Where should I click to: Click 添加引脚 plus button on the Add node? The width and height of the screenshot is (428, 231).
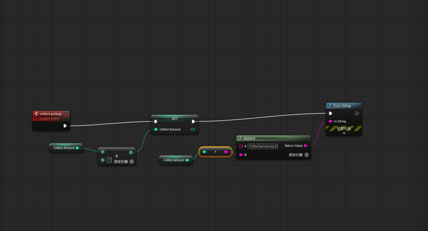tap(131, 161)
